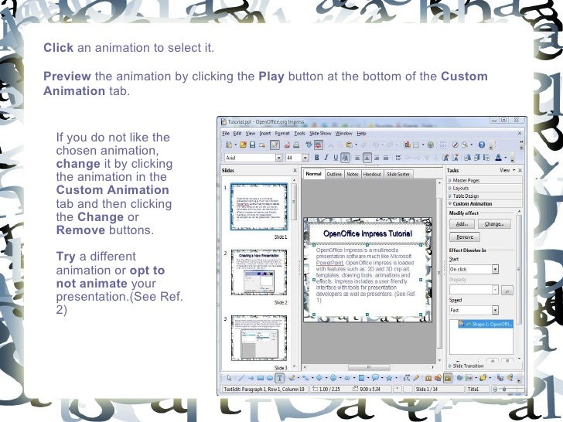Click the Edit File icon
Viewport: 563px width, 422px height.
point(275,145)
